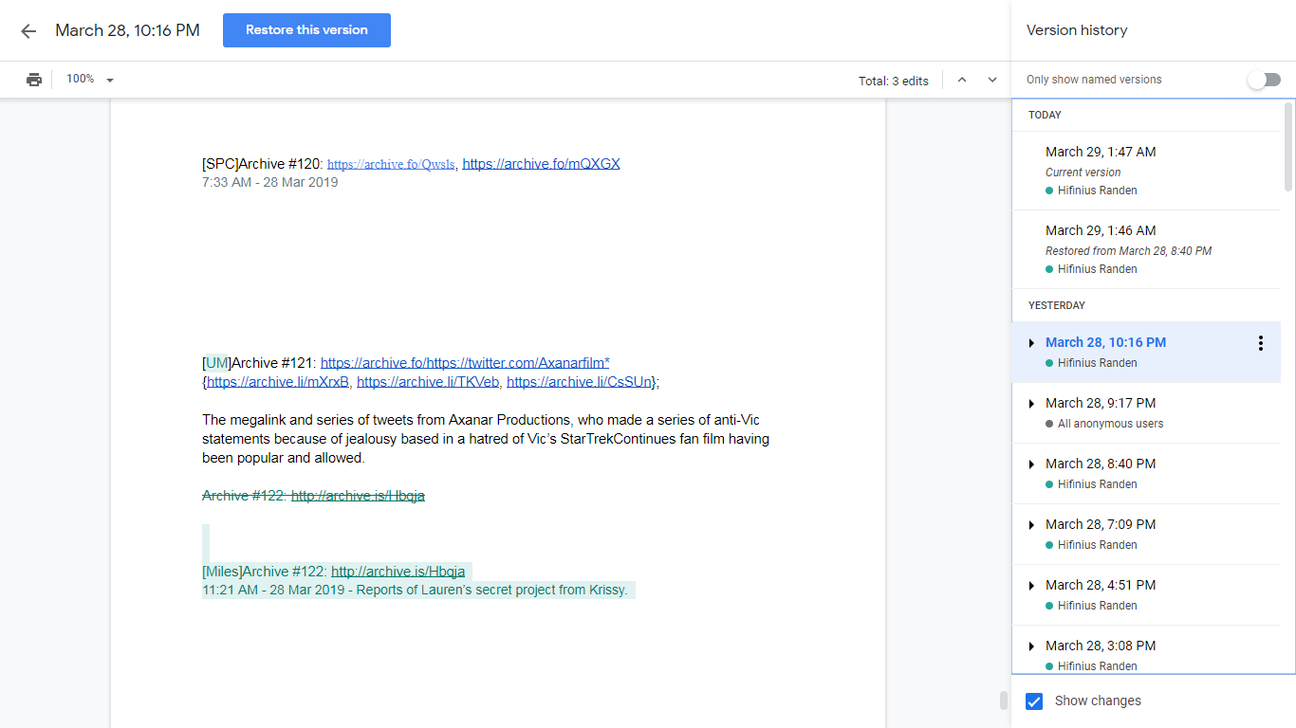Screen dimensions: 1296x728
Task: Expand the March 28, 3:08 PM version
Action: [x=1031, y=646]
